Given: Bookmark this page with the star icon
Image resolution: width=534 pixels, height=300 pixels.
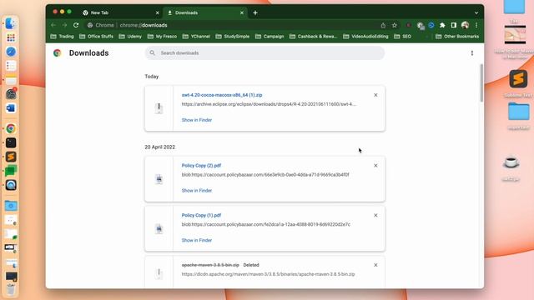Looking at the screenshot, I should (x=395, y=25).
